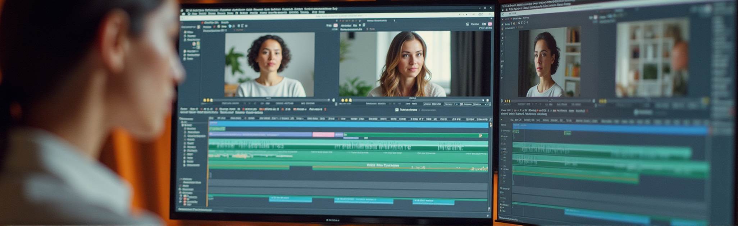Toggle the red track button at the bottom-left track list
The width and height of the screenshot is (738, 226).
tap(185, 199)
